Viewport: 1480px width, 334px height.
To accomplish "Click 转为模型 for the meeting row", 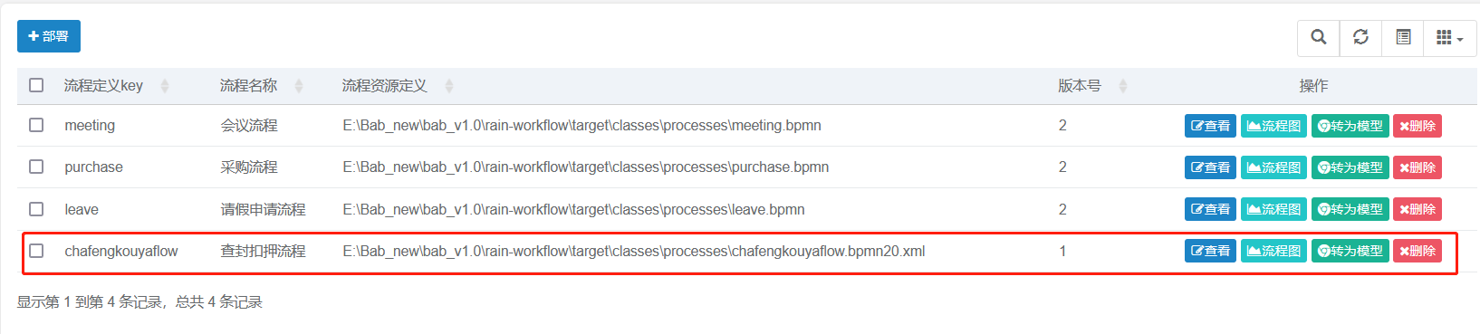I will (x=1350, y=126).
